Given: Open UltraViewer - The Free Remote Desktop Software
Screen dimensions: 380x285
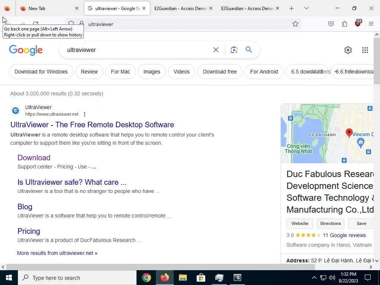Looking at the screenshot, I should click(92, 125).
